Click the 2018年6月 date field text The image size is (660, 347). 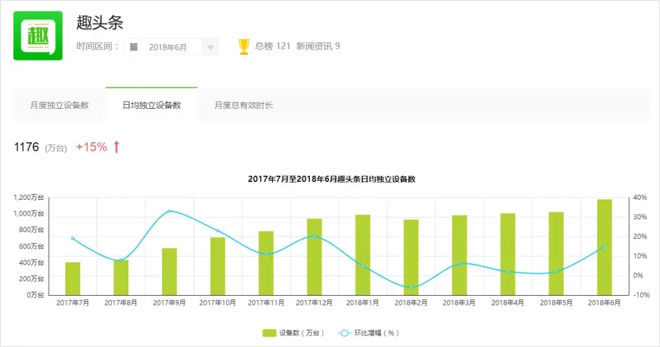point(167,47)
